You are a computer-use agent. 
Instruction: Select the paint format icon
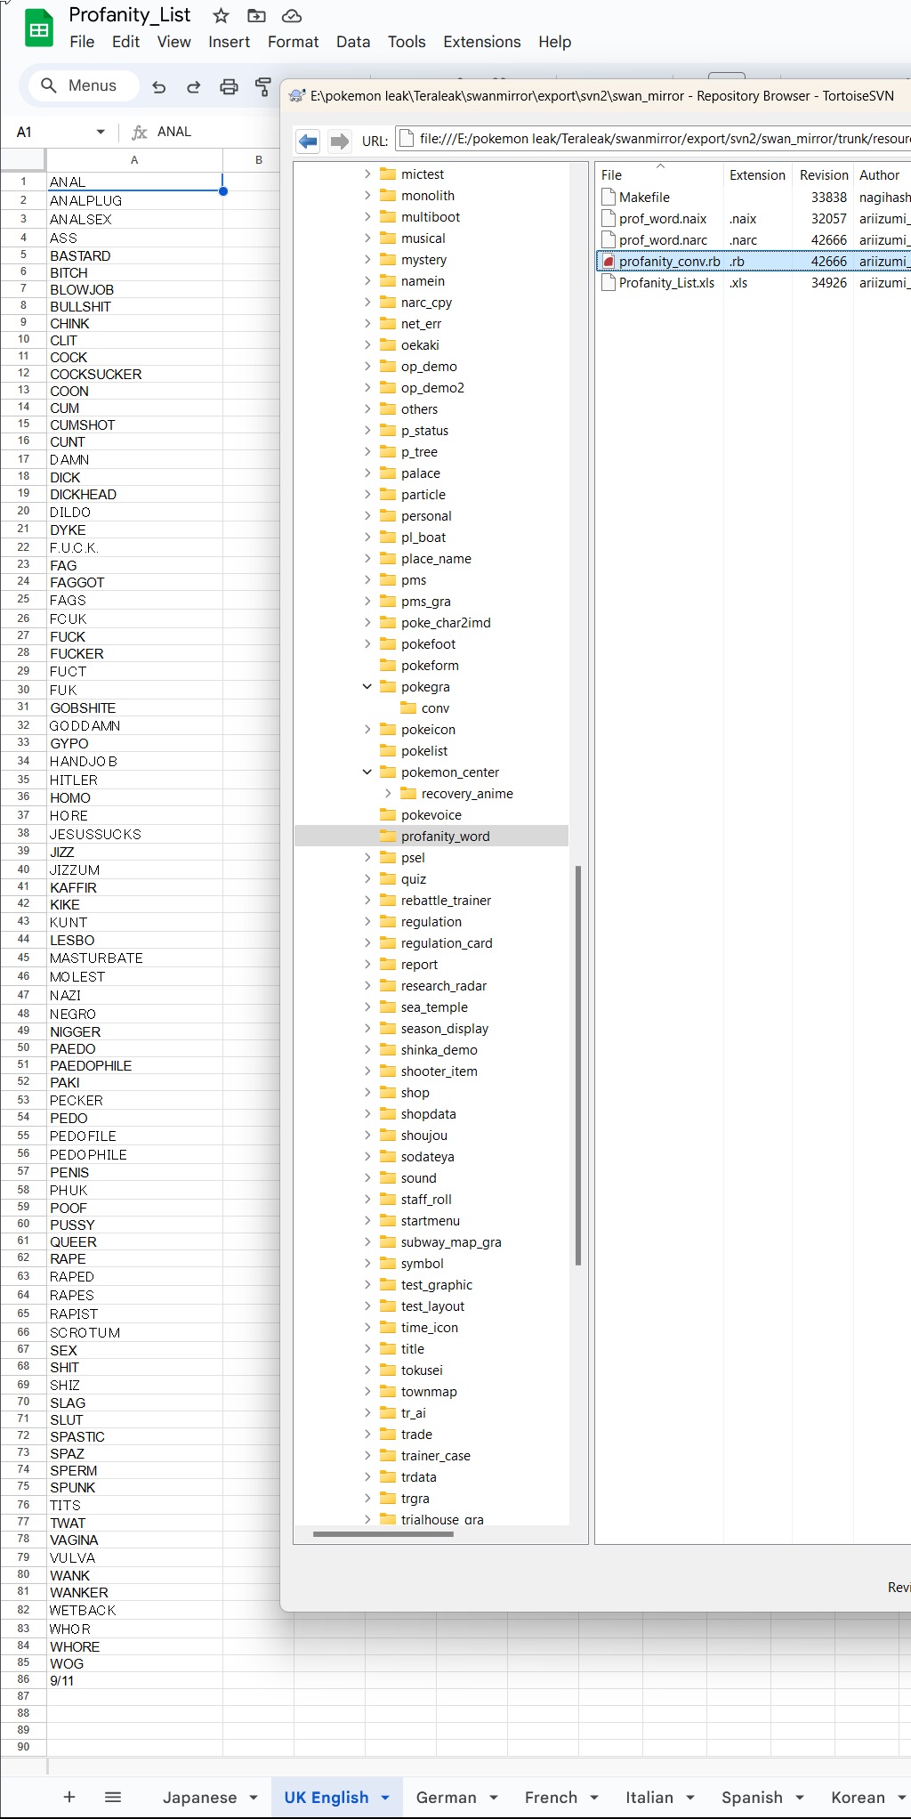click(262, 86)
